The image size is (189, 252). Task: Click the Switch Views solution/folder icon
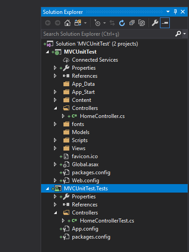tap(78, 23)
